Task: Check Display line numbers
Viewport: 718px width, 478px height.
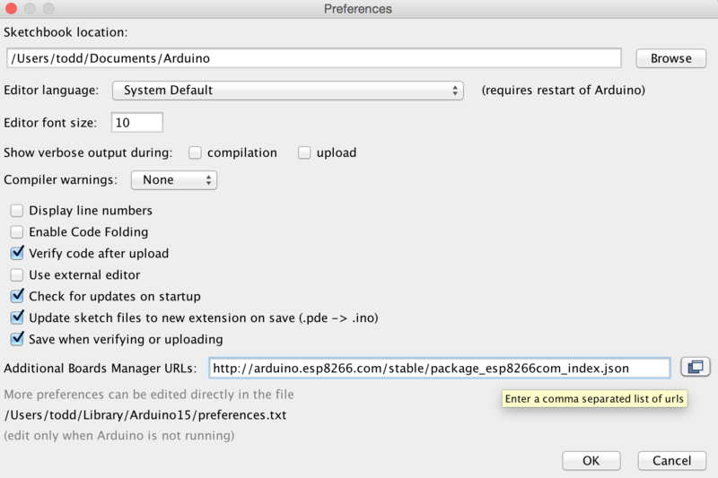Action: click(x=17, y=211)
